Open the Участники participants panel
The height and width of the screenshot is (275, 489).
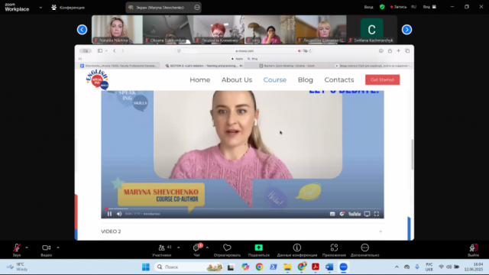click(162, 251)
